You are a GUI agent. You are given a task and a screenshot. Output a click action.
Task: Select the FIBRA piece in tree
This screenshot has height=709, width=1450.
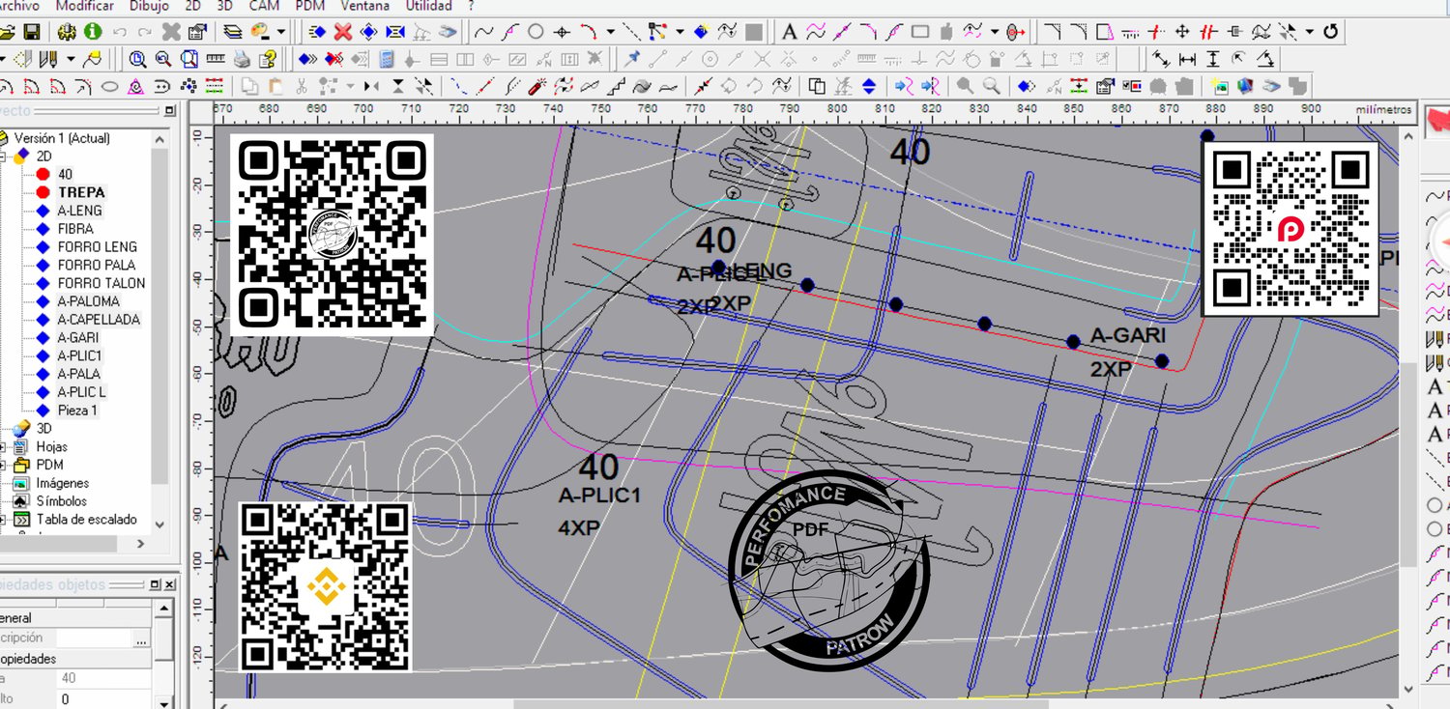[75, 229]
